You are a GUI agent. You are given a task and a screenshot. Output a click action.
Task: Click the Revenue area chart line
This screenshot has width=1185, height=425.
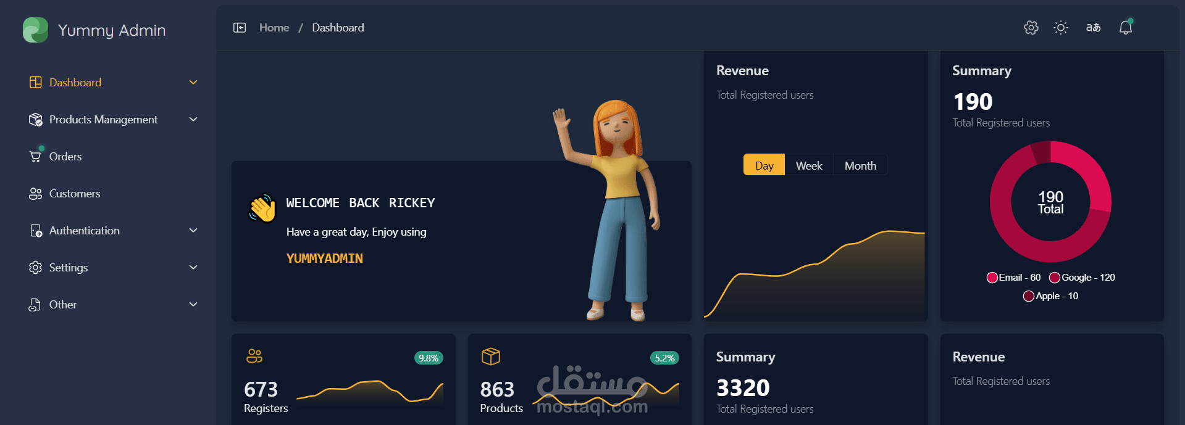[x=814, y=274]
